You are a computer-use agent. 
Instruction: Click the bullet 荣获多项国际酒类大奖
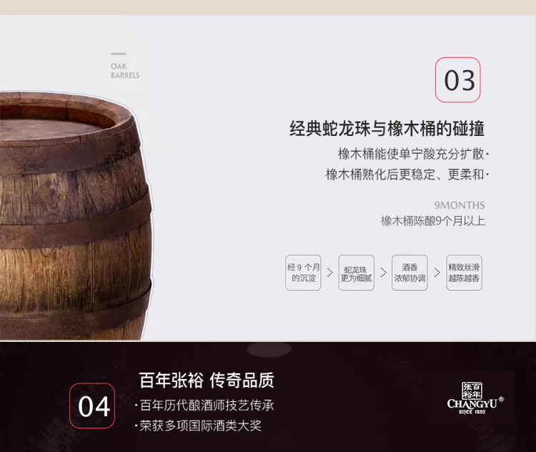pyautogui.click(x=201, y=426)
